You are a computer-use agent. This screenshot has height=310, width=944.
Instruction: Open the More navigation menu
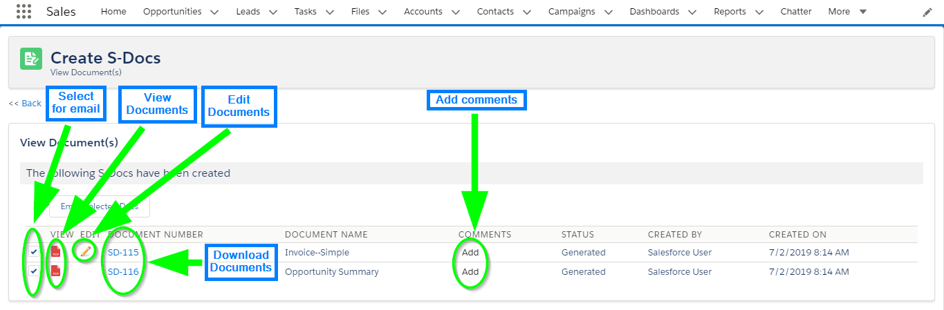[847, 12]
